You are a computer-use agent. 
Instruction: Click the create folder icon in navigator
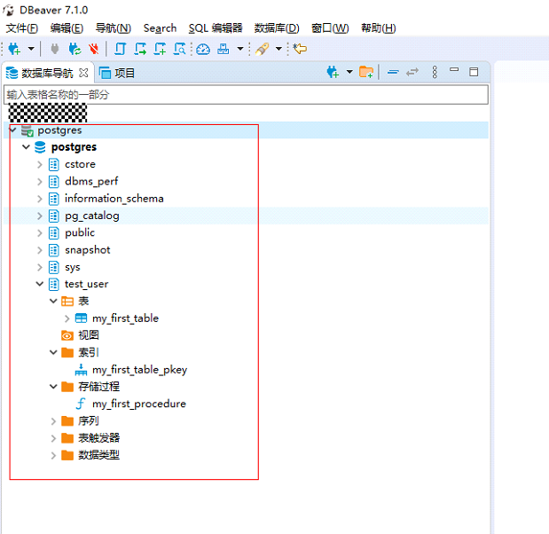(366, 72)
